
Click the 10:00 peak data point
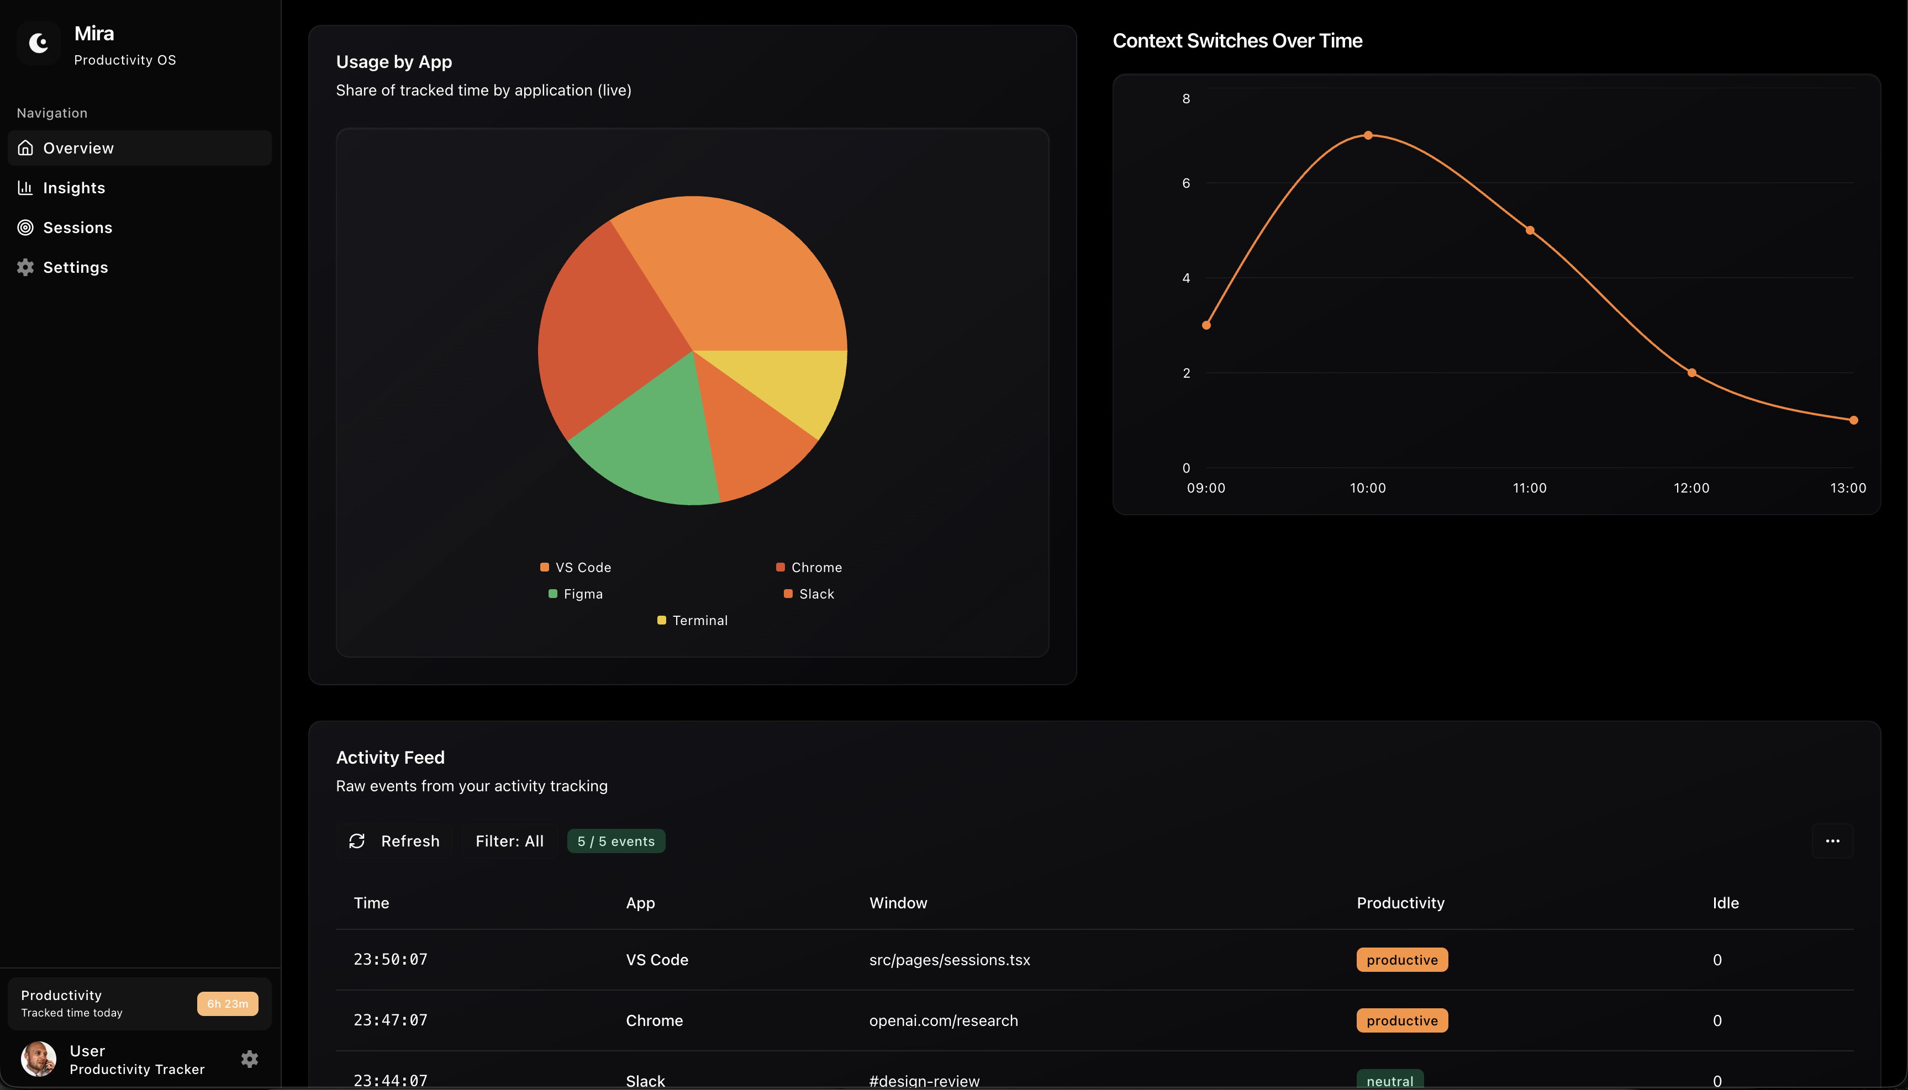point(1368,135)
